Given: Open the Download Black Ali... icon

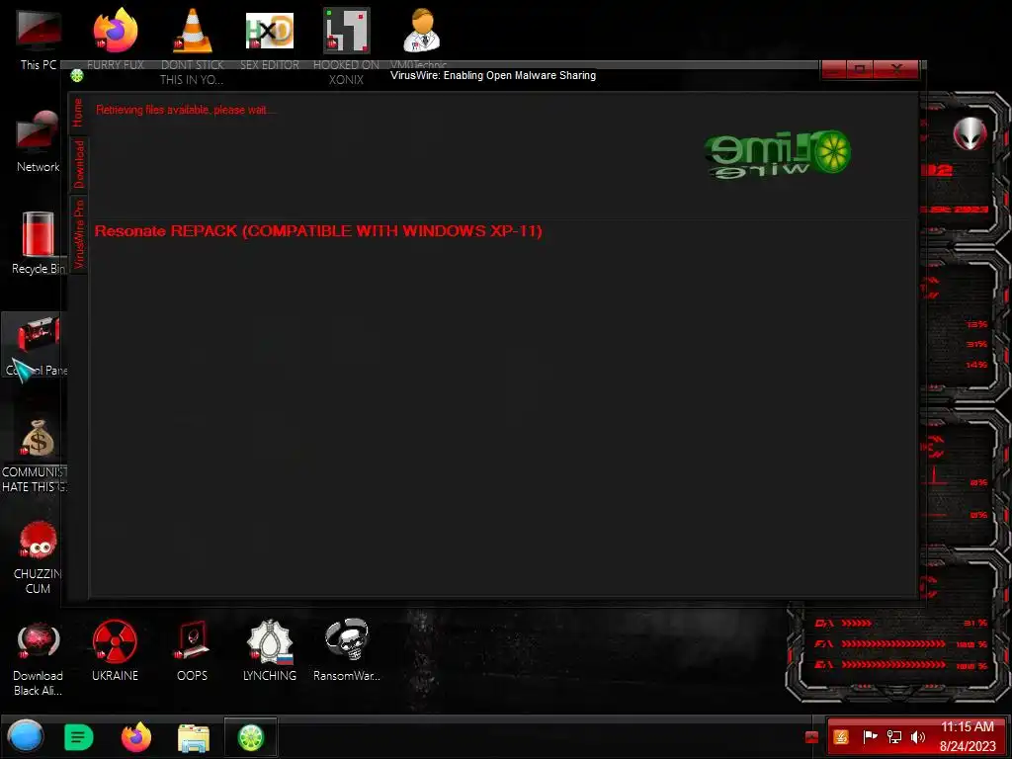Looking at the screenshot, I should coord(39,658).
